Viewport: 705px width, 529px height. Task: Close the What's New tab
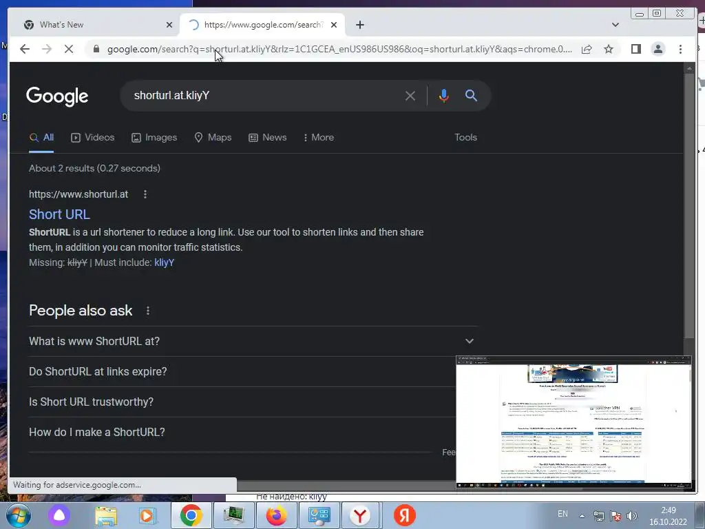[x=169, y=25]
